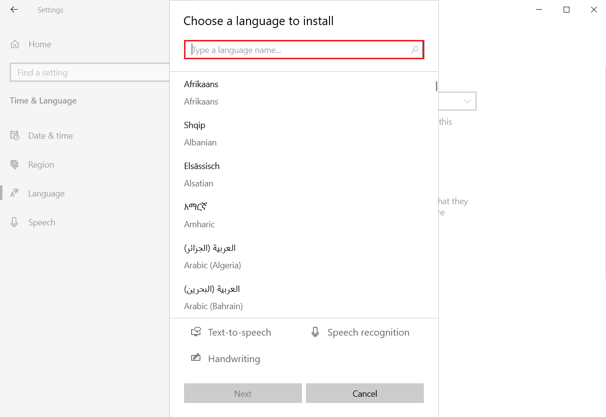The width and height of the screenshot is (606, 417).
Task: Select the Region globe icon
Action: click(x=14, y=165)
